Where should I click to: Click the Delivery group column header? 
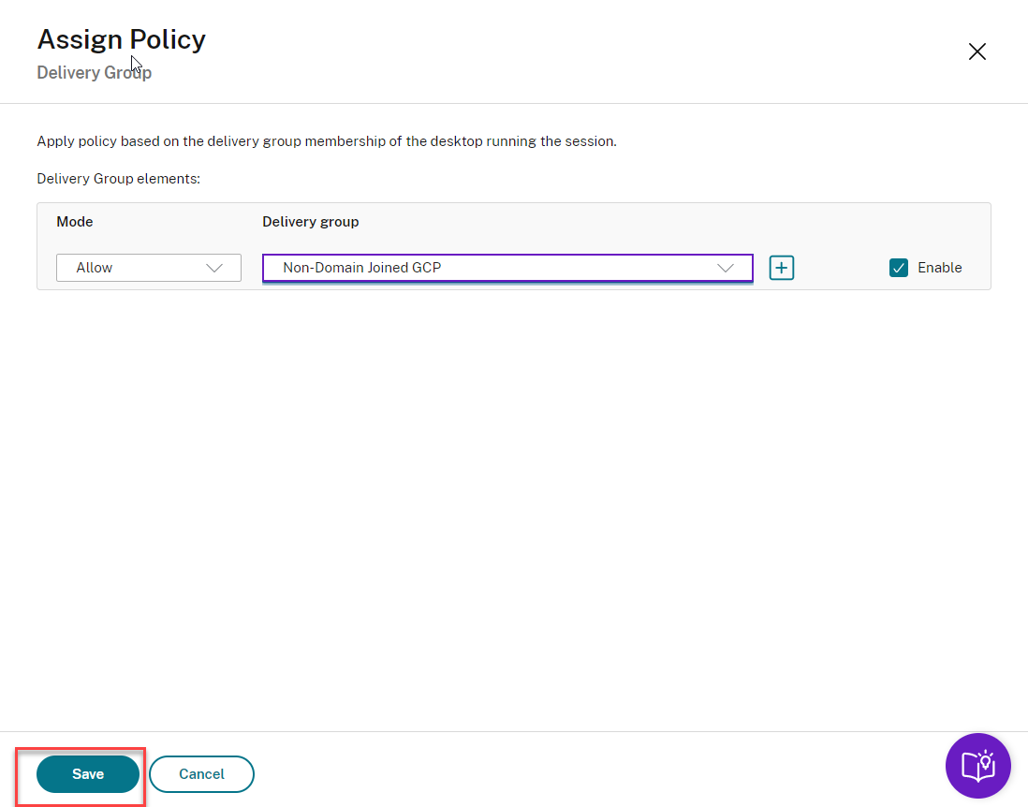[310, 222]
